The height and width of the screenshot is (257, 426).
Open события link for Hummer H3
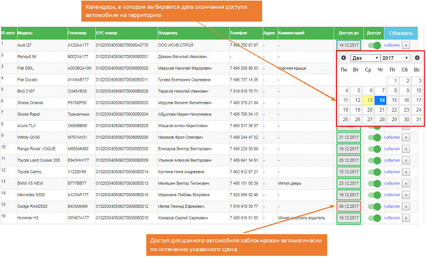[392, 218]
